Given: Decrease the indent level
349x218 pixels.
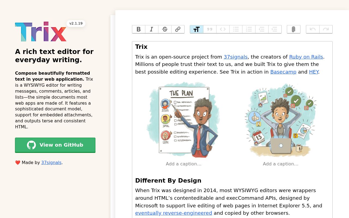Looking at the screenshot, I should 262,29.
